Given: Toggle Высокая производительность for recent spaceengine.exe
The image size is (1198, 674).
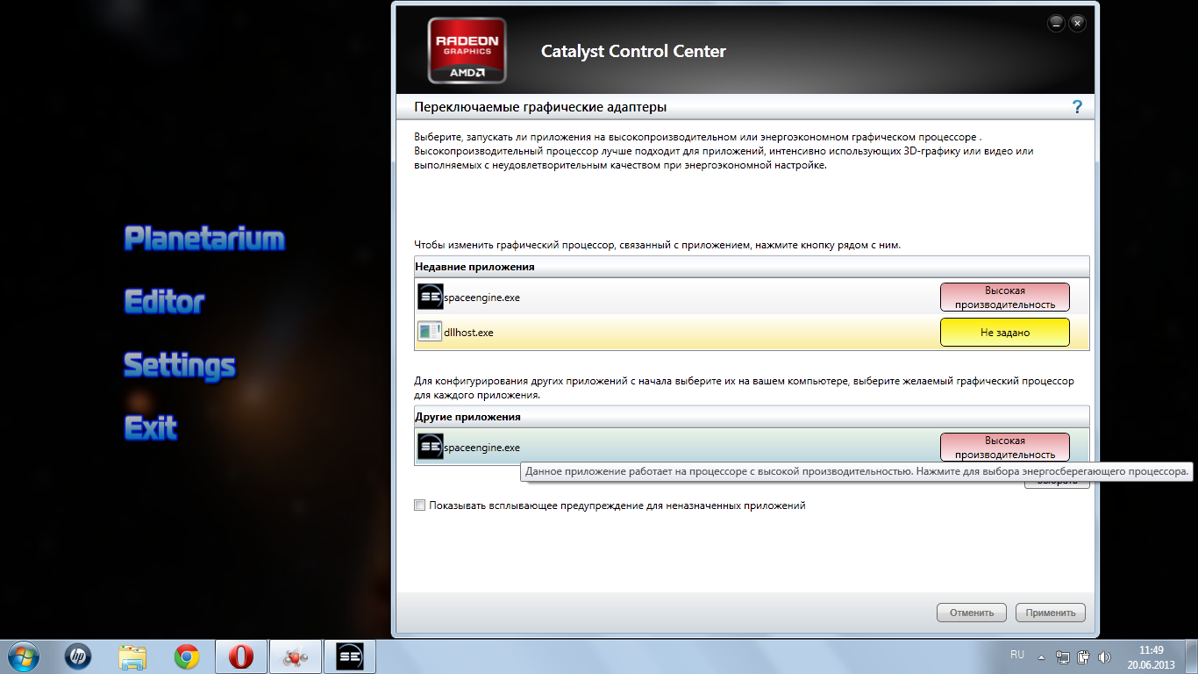Looking at the screenshot, I should (1005, 297).
